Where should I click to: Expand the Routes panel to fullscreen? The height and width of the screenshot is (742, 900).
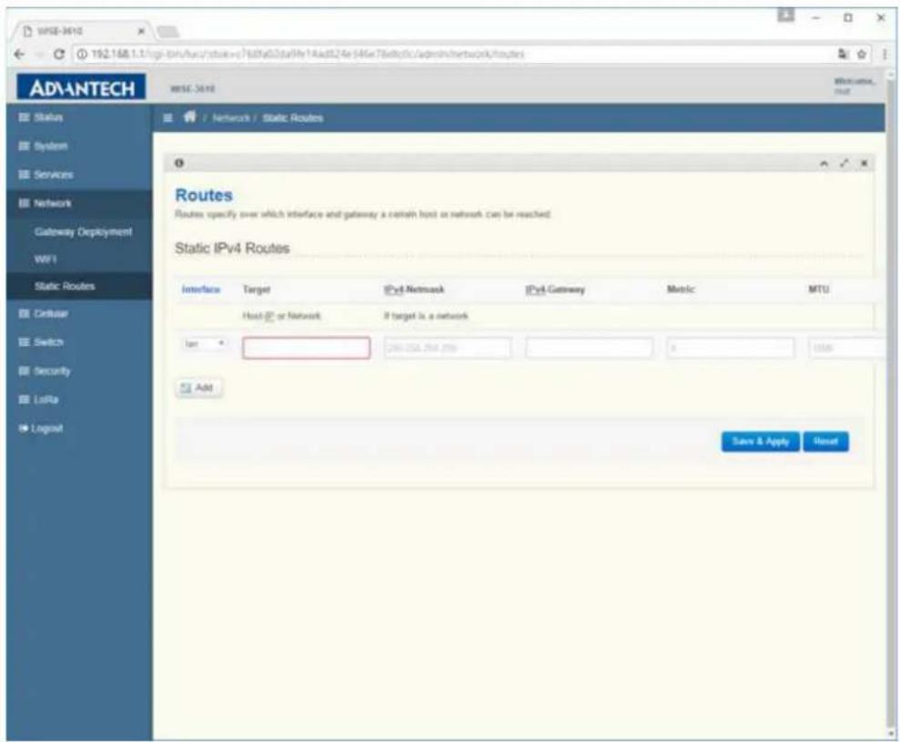[844, 164]
